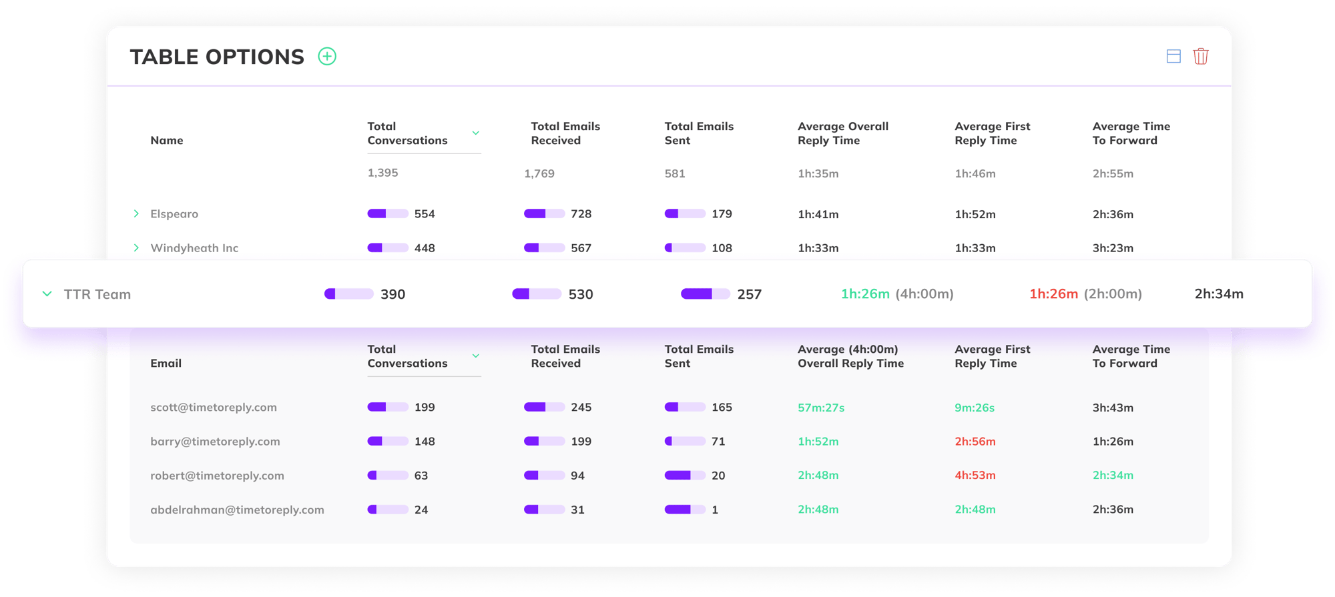Click the Name column header
This screenshot has width=1335, height=597.
pos(167,141)
